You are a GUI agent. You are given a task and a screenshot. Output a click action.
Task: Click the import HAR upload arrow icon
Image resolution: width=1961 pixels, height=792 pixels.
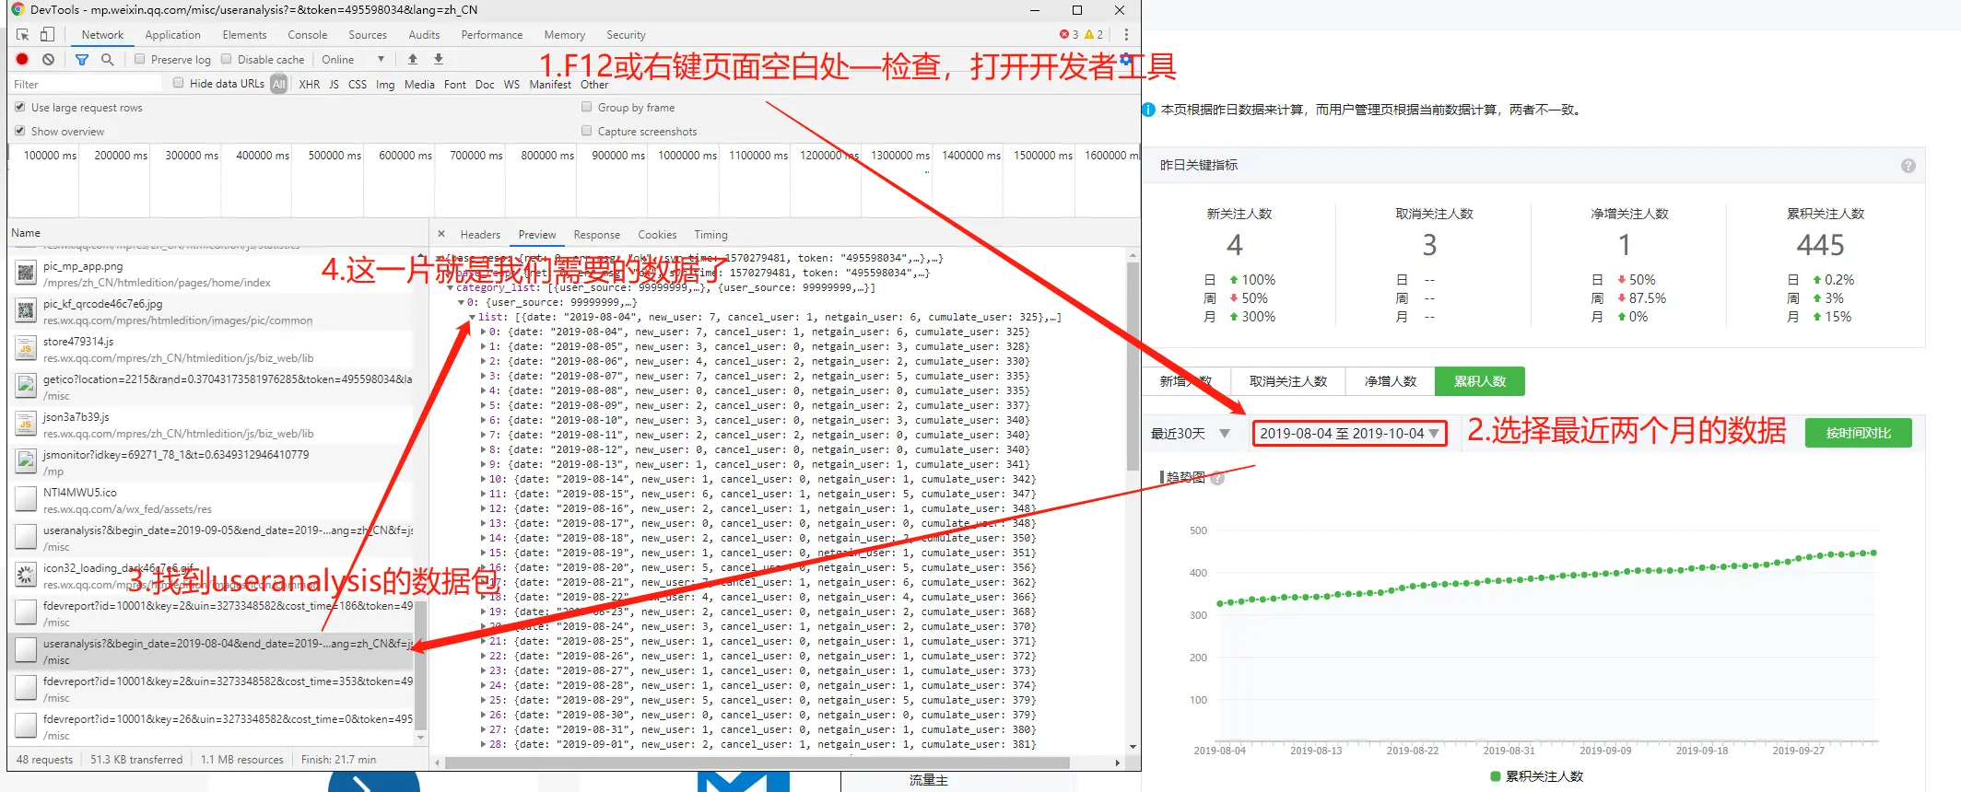(x=413, y=59)
